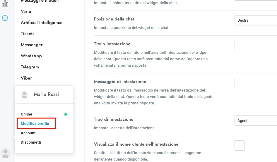Viewport: 277px width, 162px height.
Task: Open the Messenger settings section
Action: click(x=32, y=45)
